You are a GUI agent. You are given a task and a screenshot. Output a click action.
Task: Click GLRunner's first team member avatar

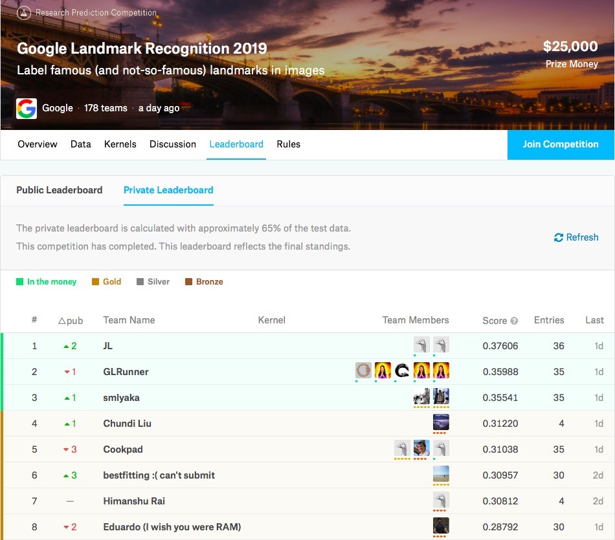tap(363, 371)
